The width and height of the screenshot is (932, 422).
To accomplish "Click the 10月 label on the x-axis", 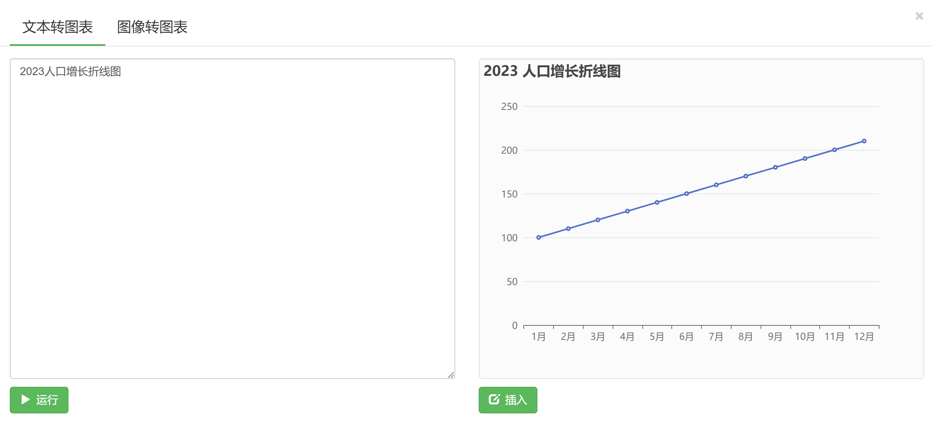I will coord(804,336).
